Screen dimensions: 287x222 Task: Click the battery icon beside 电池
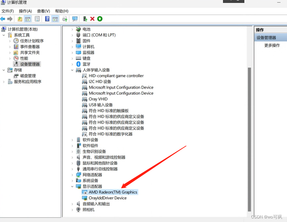coord(79,29)
